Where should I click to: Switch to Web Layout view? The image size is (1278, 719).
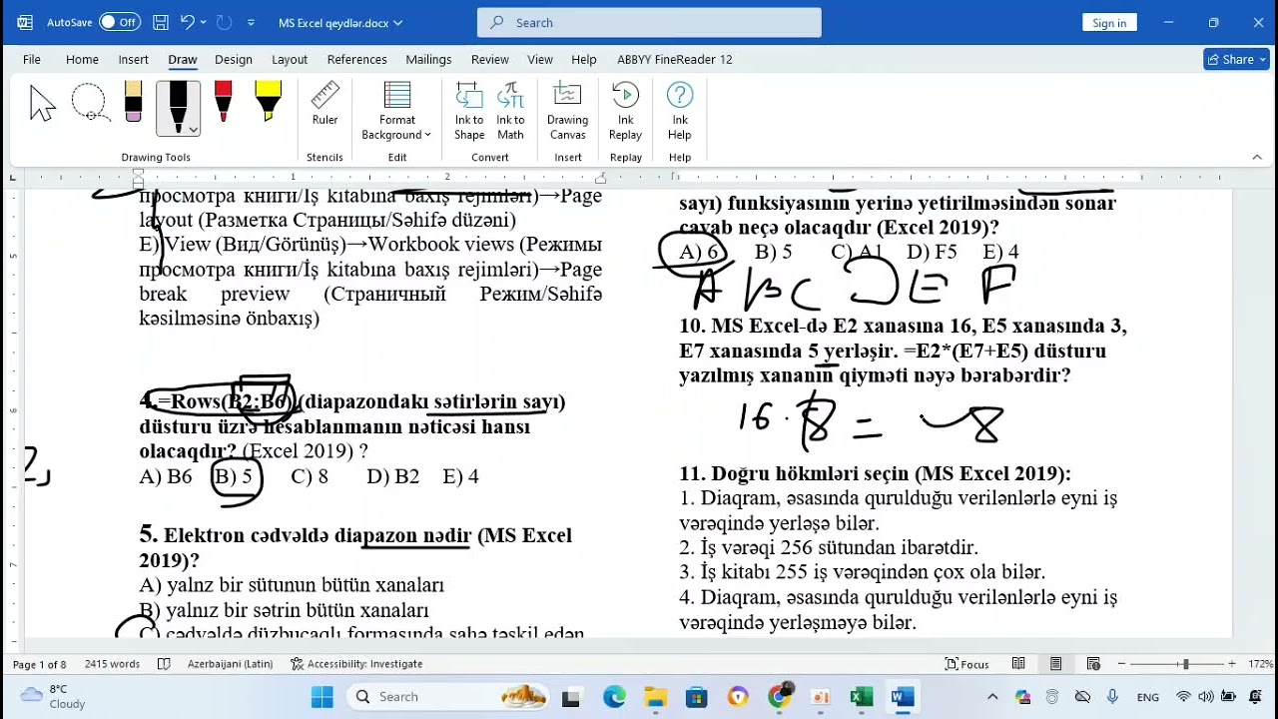(1093, 664)
